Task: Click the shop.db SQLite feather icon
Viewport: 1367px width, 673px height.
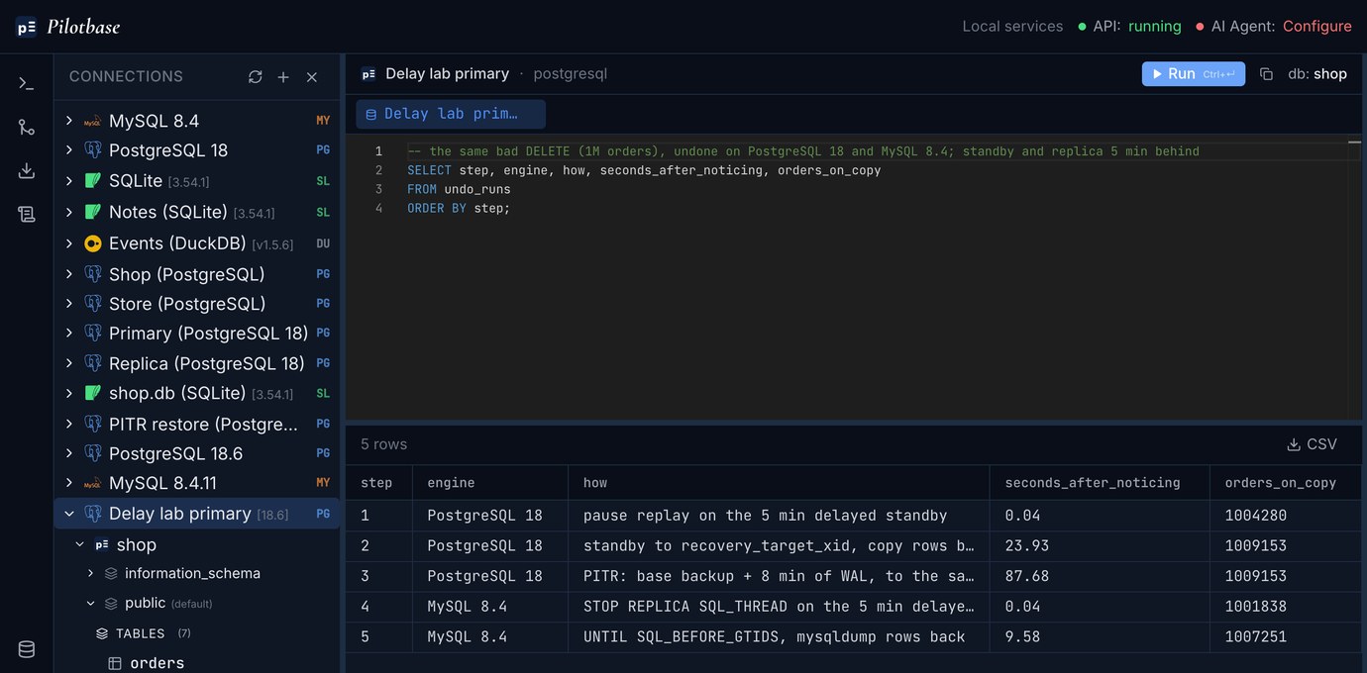Action: [93, 393]
